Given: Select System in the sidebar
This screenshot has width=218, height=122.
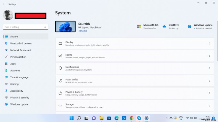Looking at the screenshot, I should pyautogui.click(x=26, y=37).
